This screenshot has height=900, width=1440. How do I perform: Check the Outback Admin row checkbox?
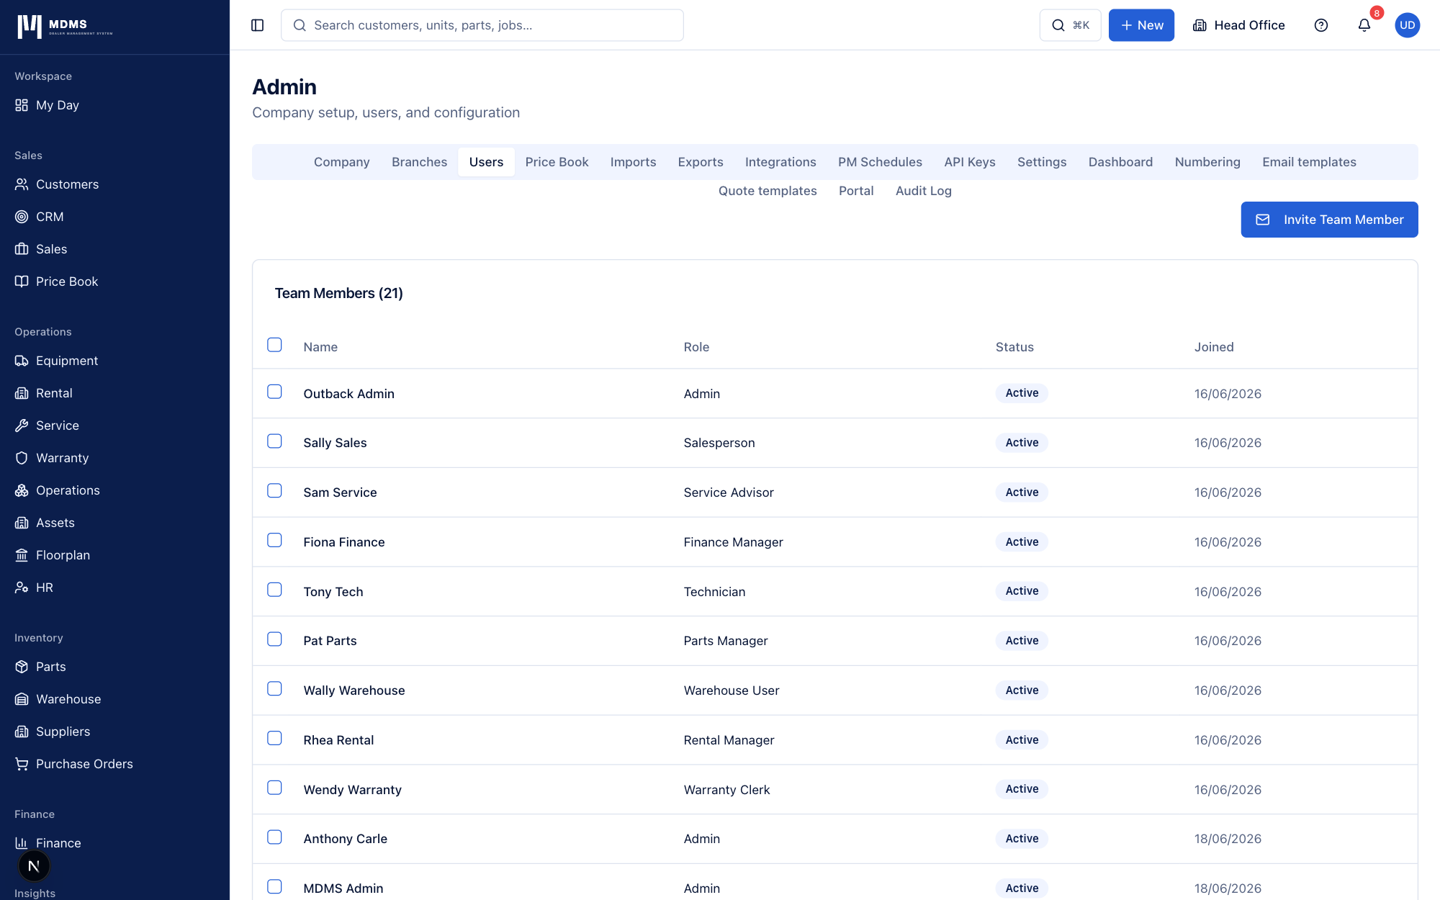pyautogui.click(x=274, y=392)
